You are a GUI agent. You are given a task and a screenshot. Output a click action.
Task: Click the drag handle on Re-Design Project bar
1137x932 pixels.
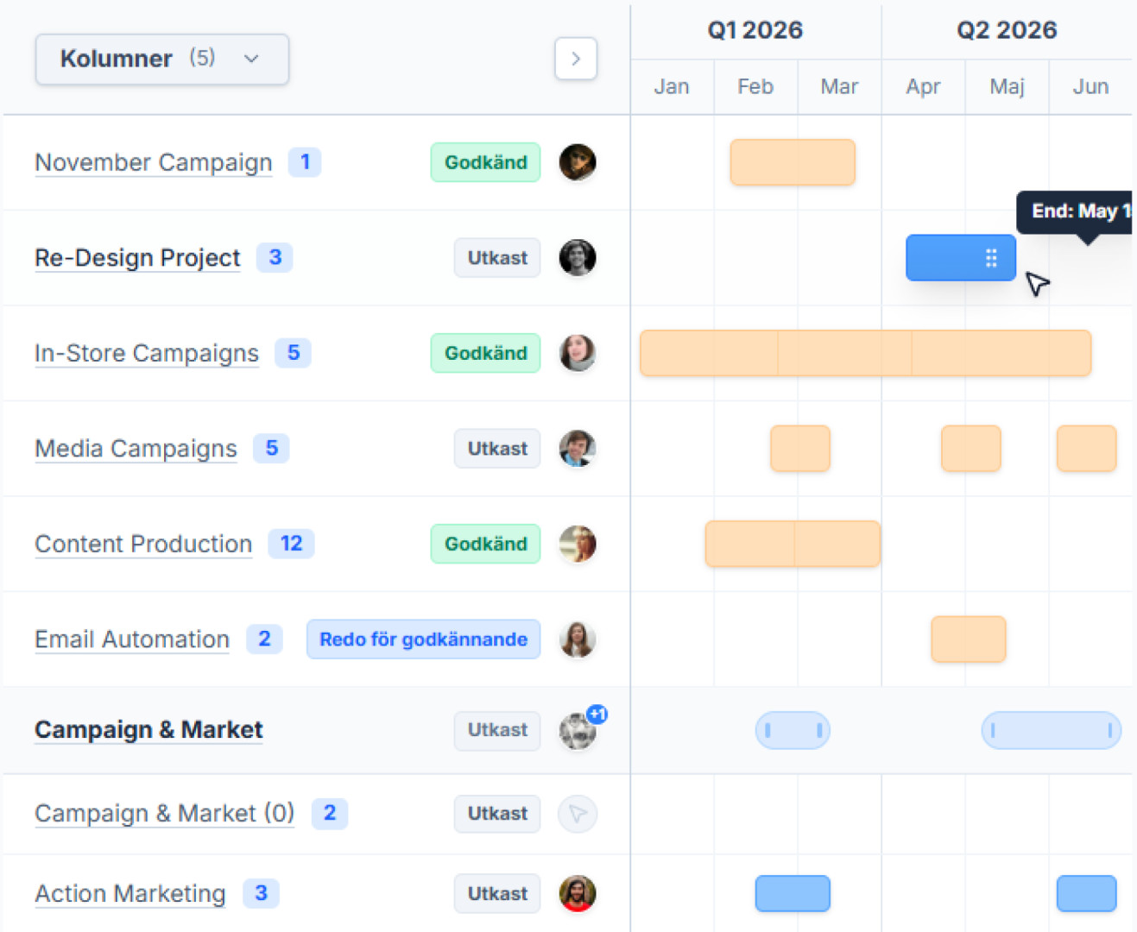(991, 258)
